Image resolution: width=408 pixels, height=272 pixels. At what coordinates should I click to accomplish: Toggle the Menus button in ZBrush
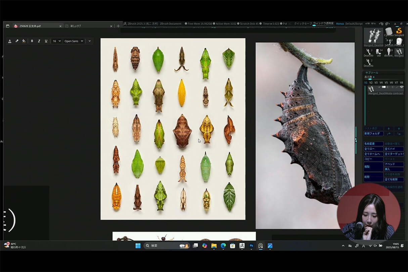coord(340,24)
